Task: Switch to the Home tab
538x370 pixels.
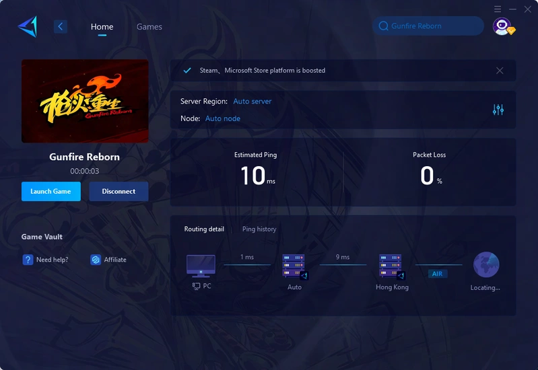Action: (x=102, y=27)
